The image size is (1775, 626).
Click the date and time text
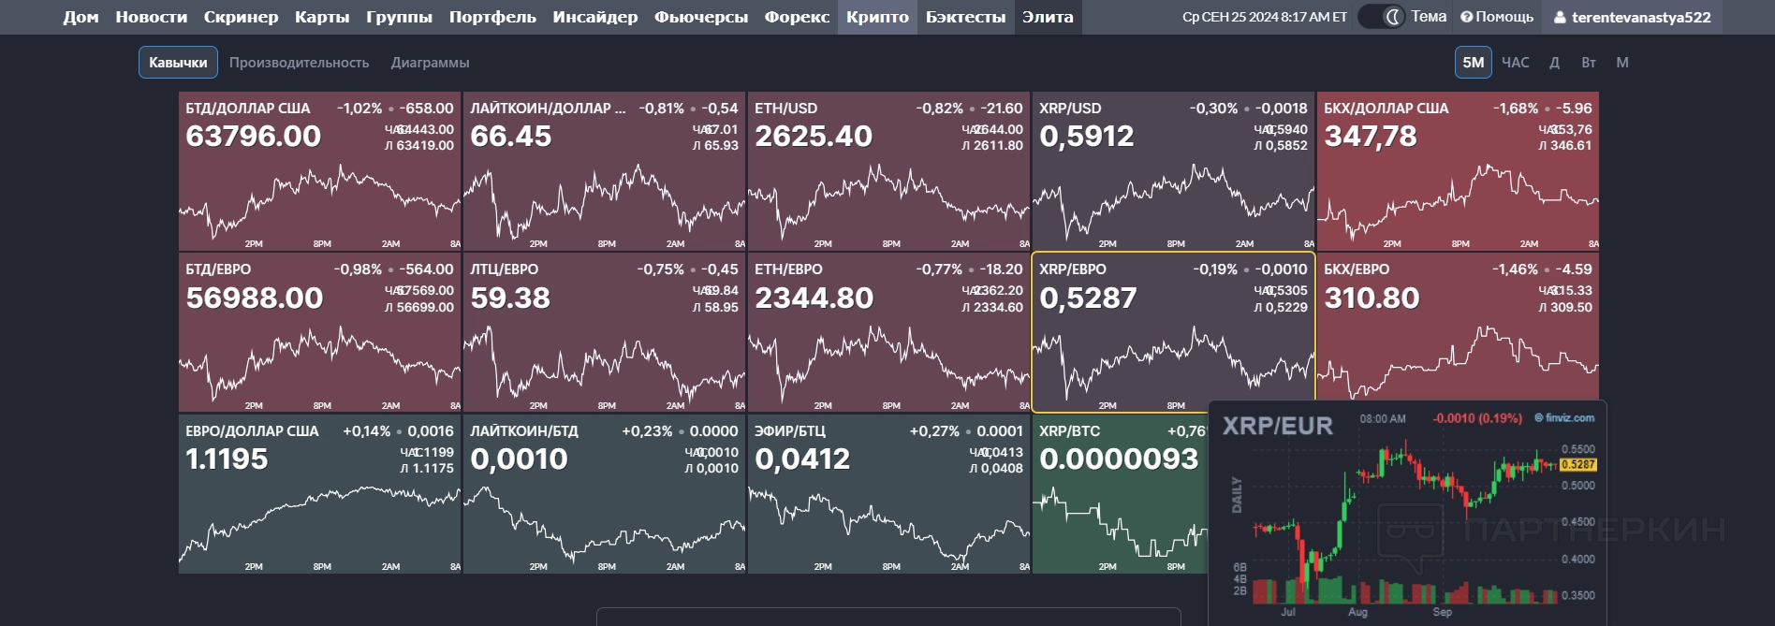pyautogui.click(x=1265, y=17)
